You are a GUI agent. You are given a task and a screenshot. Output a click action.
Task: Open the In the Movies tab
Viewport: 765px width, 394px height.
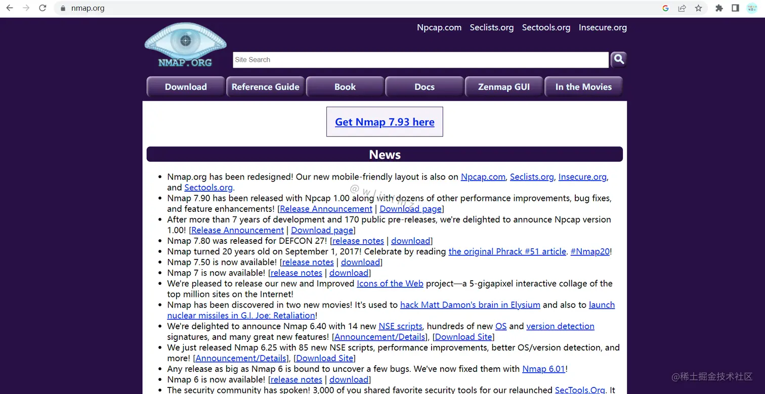click(583, 86)
